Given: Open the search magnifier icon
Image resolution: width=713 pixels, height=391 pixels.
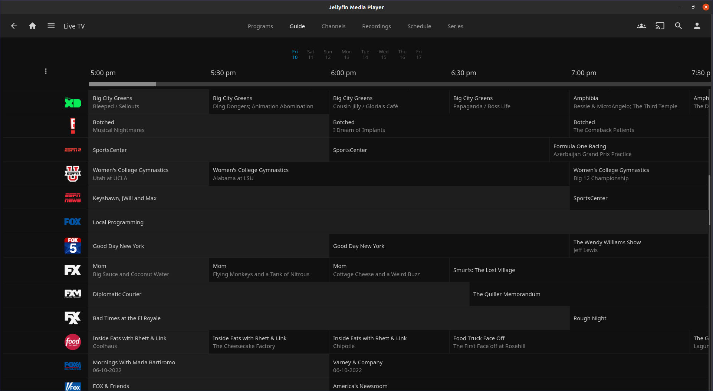Looking at the screenshot, I should [x=678, y=26].
